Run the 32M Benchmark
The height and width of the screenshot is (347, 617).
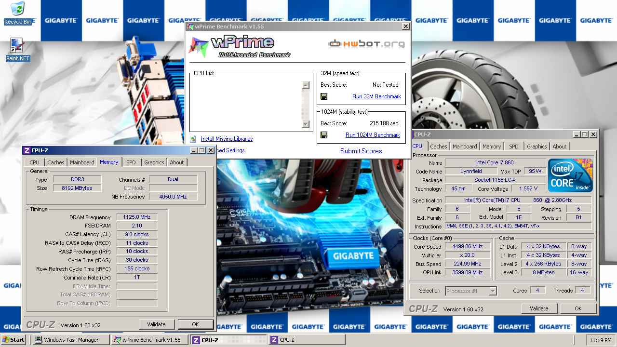[376, 96]
